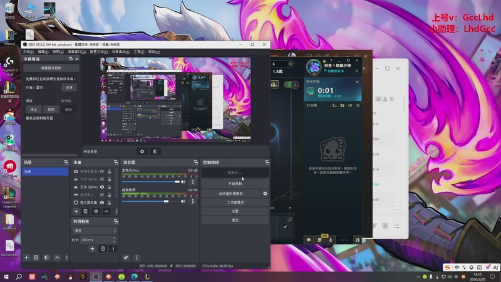Viewport: 501px width, 282px height.
Task: Show the hidden 游戏源 2 source
Action: click(x=102, y=195)
